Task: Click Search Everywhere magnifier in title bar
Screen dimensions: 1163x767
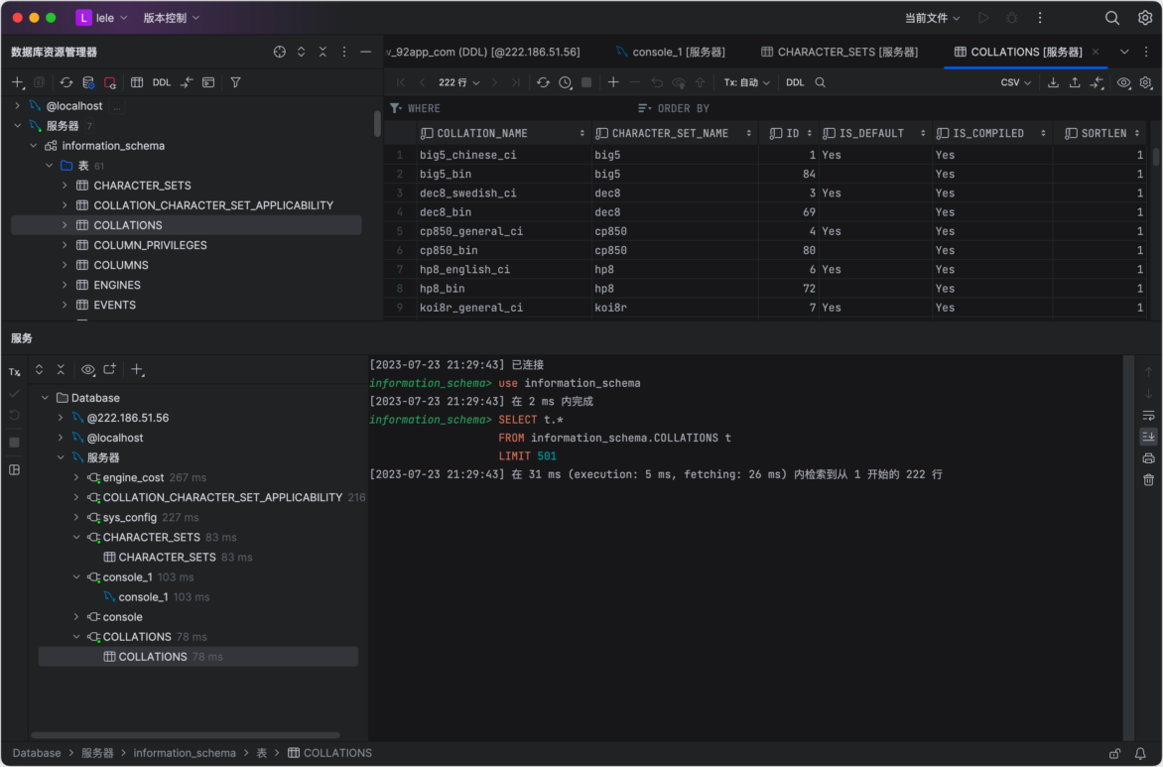Action: [1111, 18]
